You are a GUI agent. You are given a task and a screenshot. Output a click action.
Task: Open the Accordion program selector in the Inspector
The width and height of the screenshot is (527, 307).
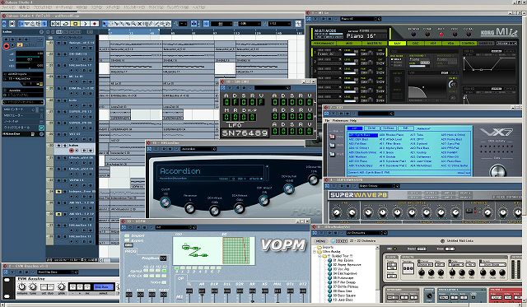(x=23, y=91)
